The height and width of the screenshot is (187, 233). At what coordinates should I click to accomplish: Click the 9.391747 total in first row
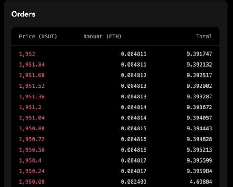point(199,54)
